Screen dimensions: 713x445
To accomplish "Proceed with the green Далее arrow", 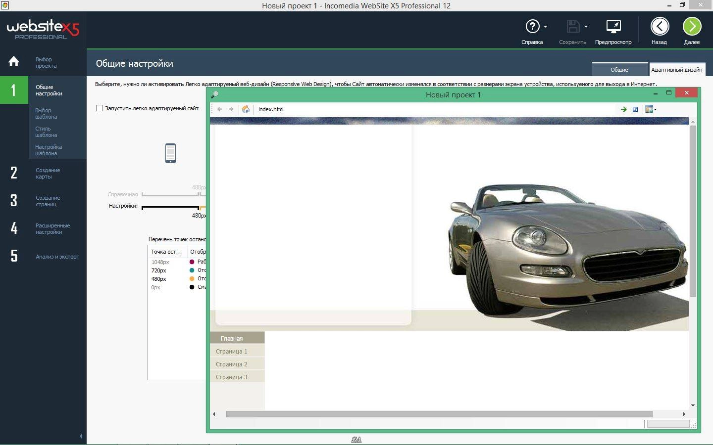I will coord(692,26).
